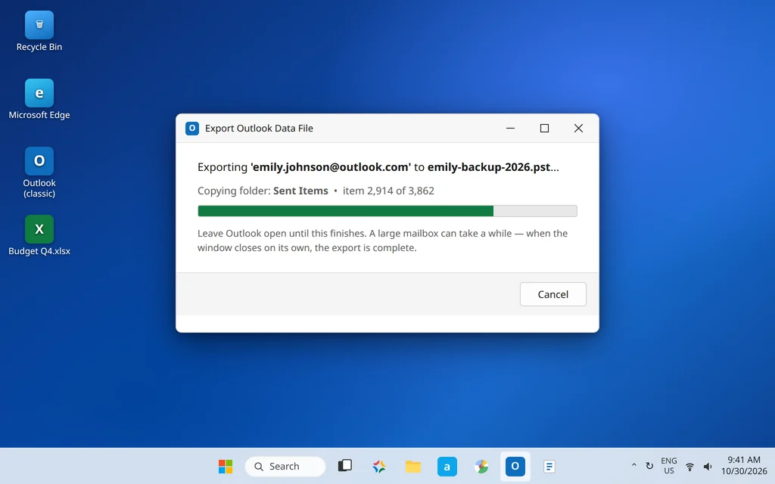
Task: Open the colorful pinwheel app on taskbar
Action: (x=379, y=466)
